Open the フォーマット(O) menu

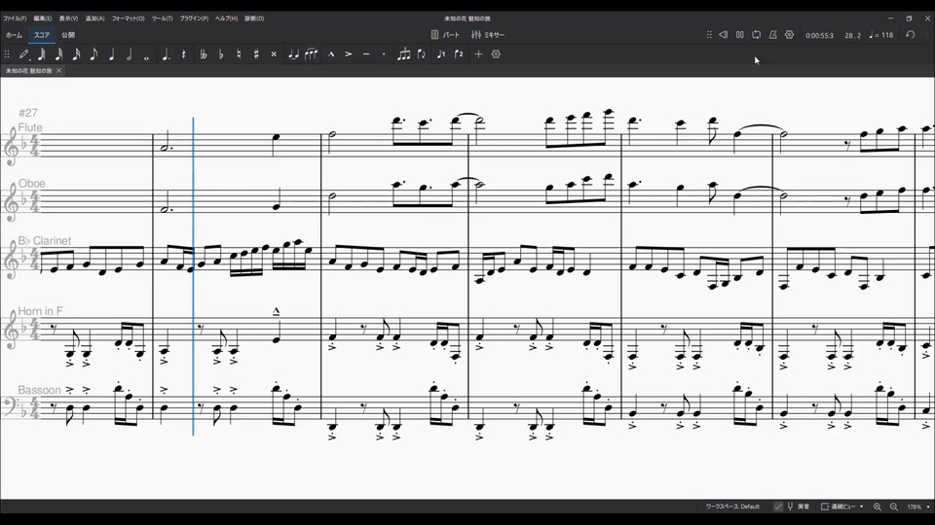[x=129, y=18]
